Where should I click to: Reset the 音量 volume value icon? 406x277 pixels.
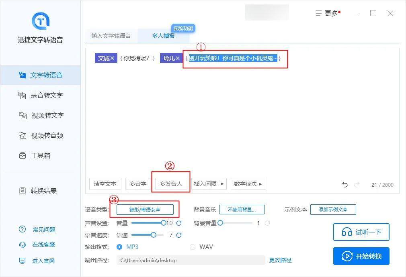coord(179,223)
